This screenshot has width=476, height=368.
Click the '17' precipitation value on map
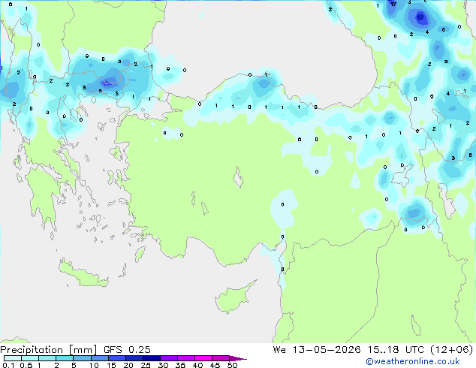pos(393,4)
